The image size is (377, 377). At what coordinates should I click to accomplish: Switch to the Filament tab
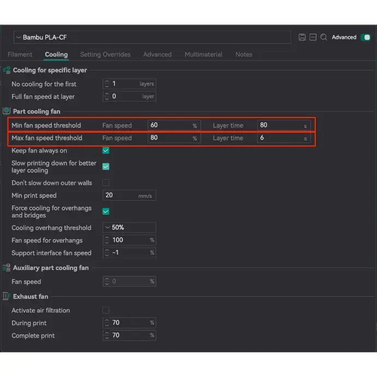tap(20, 55)
